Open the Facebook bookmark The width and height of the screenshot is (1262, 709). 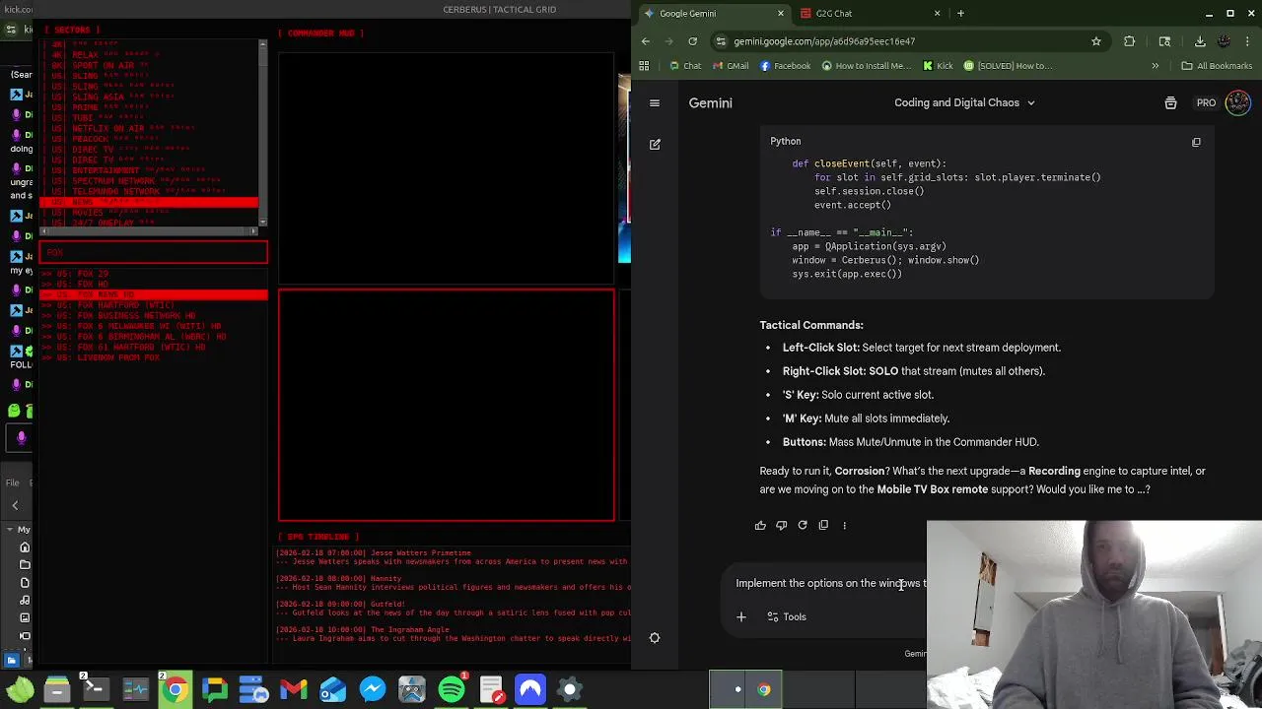click(785, 66)
